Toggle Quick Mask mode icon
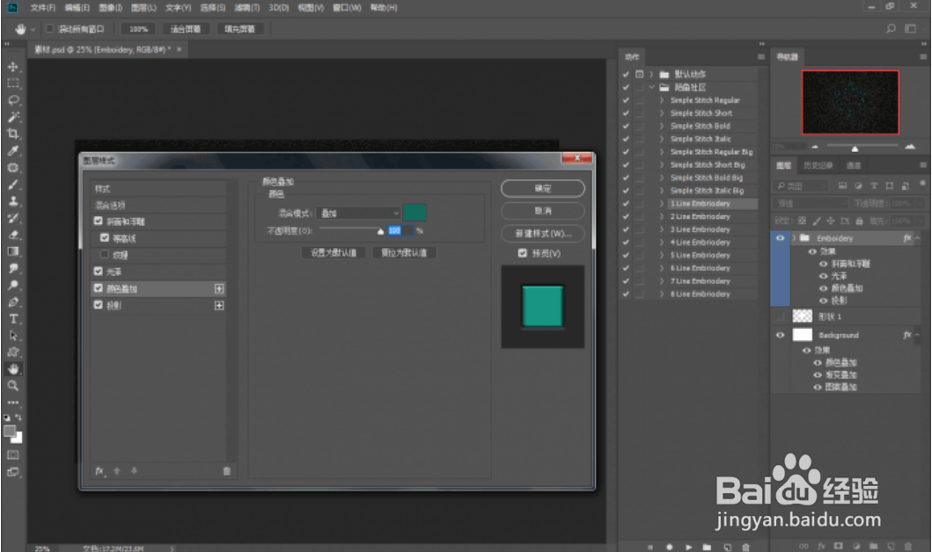Viewport: 932px width, 552px height. point(13,455)
